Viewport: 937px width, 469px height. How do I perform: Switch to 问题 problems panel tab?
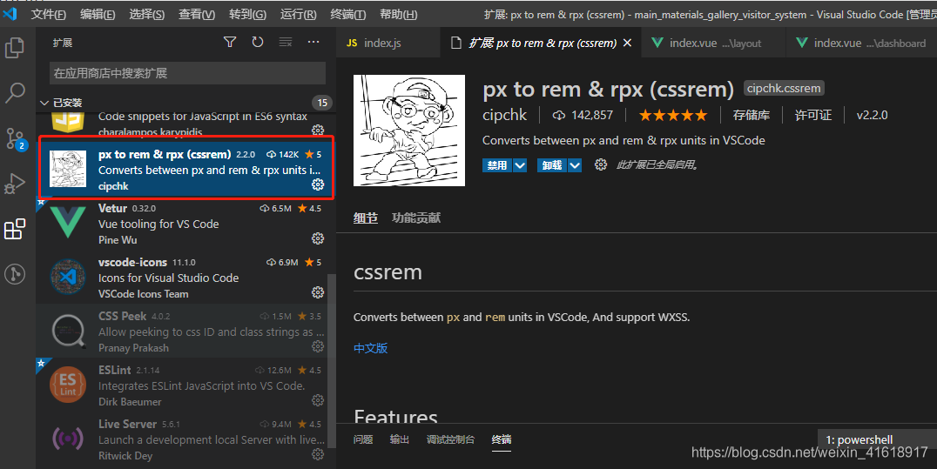363,439
